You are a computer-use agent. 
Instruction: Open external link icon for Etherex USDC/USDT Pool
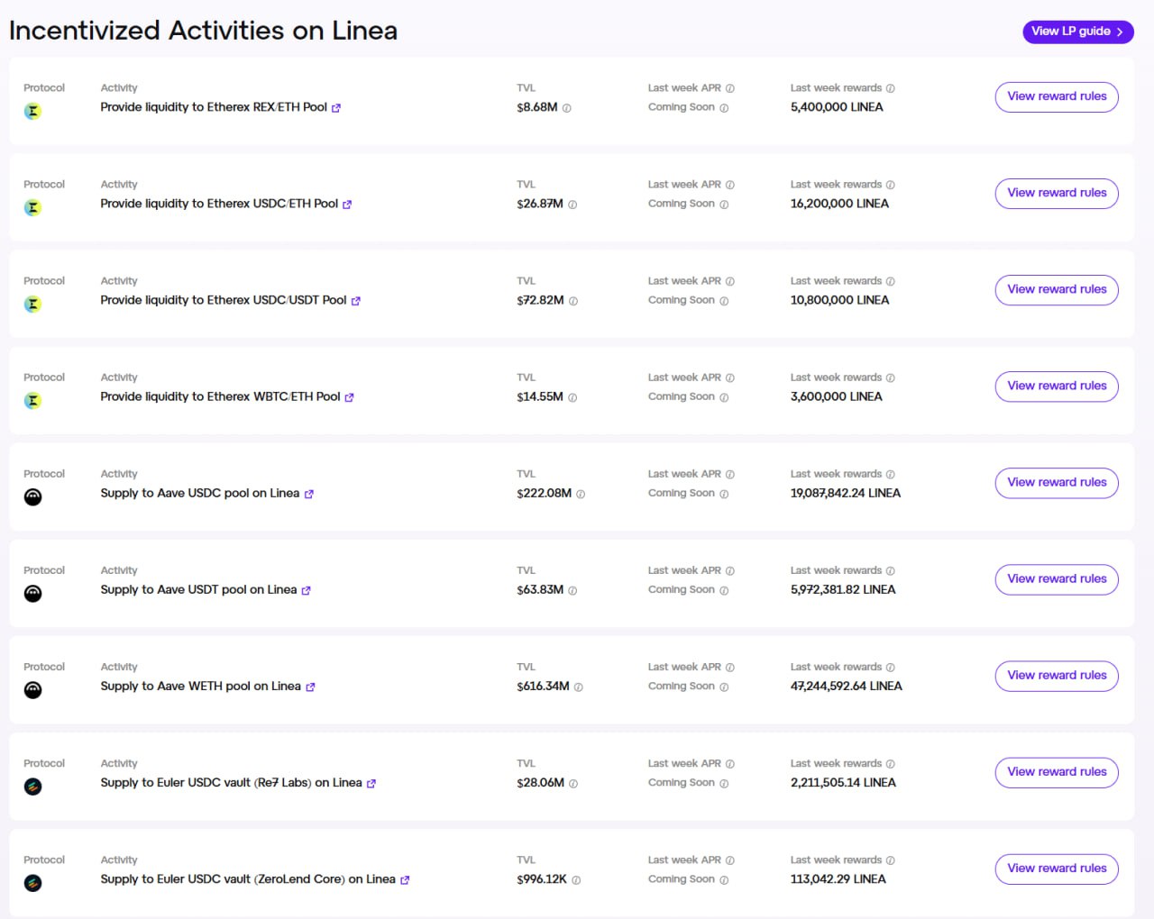(355, 301)
